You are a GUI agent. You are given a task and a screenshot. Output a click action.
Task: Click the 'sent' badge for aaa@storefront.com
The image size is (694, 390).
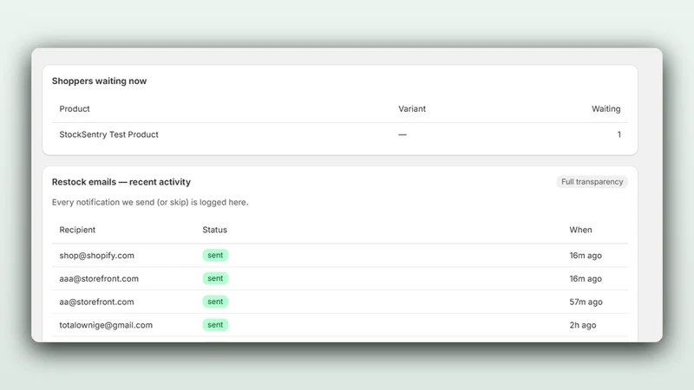[x=215, y=278]
